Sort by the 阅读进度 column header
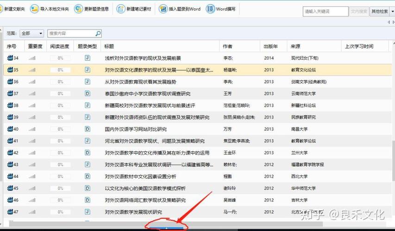 [x=59, y=46]
